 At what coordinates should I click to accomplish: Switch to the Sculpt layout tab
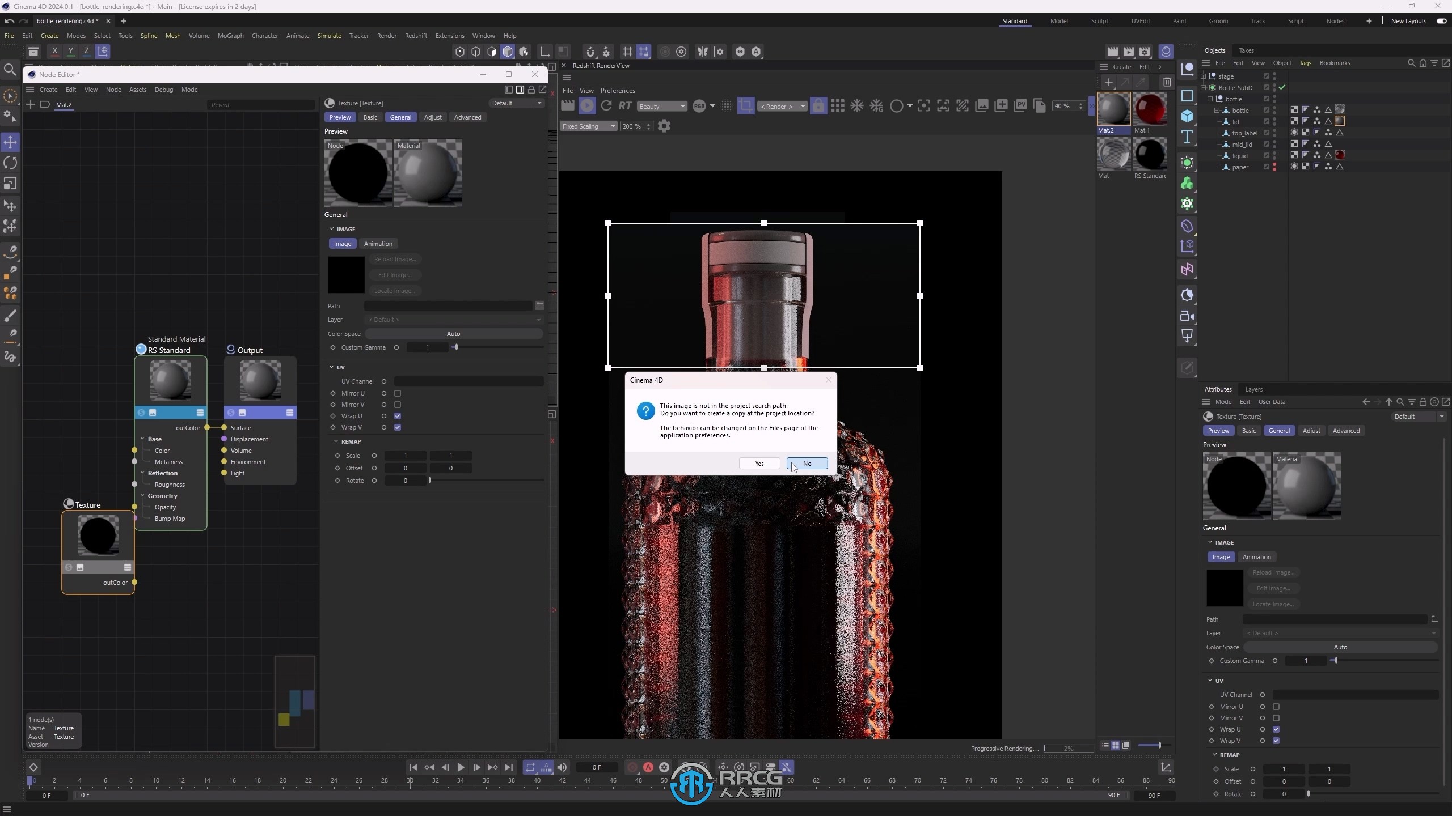point(1099,21)
